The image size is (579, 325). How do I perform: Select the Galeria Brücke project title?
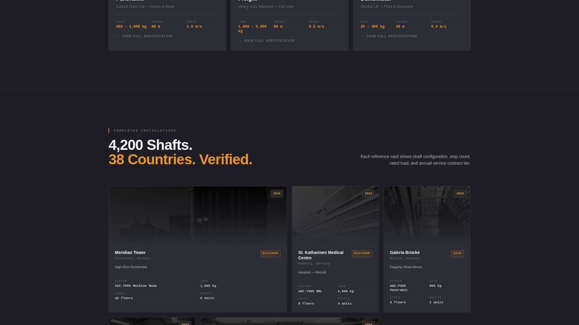click(x=404, y=252)
